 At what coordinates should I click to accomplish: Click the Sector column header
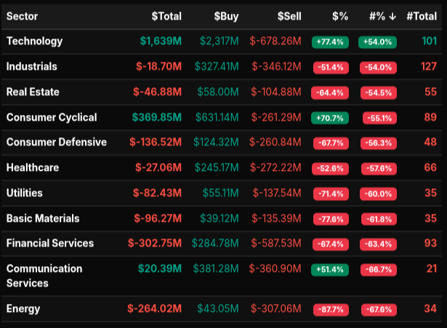(23, 16)
